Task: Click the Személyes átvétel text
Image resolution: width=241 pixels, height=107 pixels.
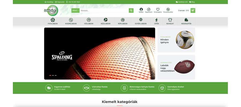Action: click(175, 87)
